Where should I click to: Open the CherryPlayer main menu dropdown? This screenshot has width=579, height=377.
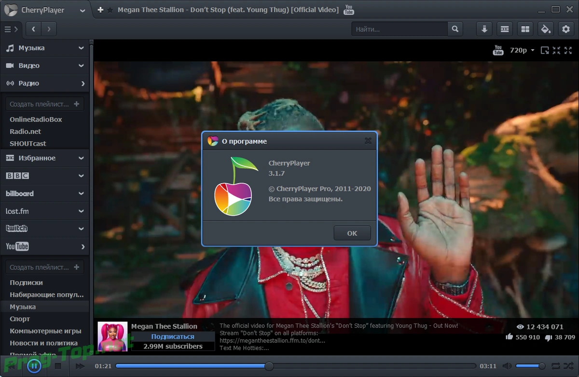tap(83, 10)
